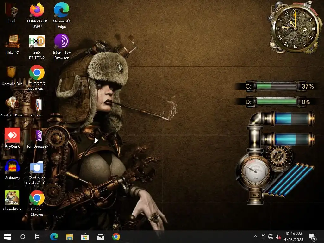
Task: Open Configure Explorer shortcut
Action: (x=37, y=173)
